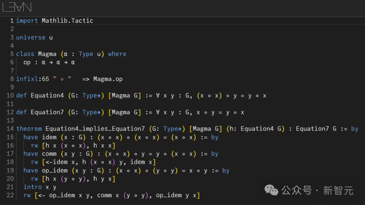
Task: Click line number 22 in the gutter
Action: (x=10, y=195)
